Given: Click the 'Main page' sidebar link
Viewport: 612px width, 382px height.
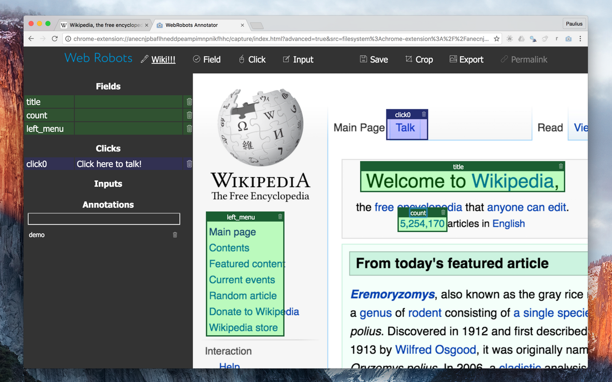Looking at the screenshot, I should pos(232,232).
